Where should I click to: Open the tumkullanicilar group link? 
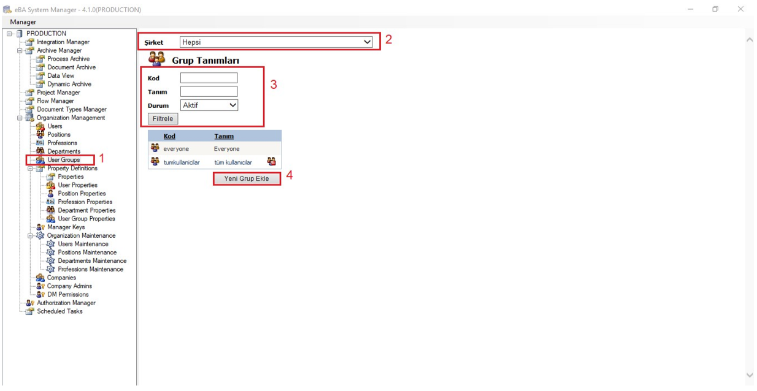tap(182, 162)
